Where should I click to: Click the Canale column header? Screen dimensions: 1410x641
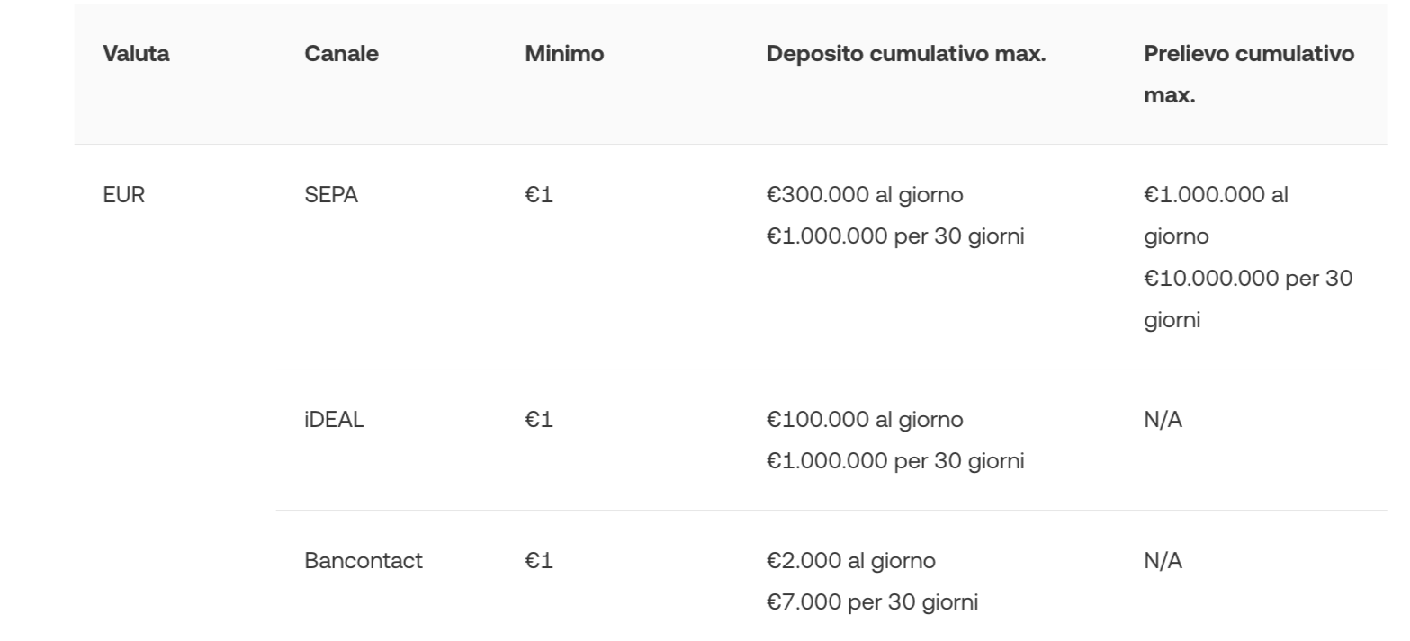tap(341, 54)
